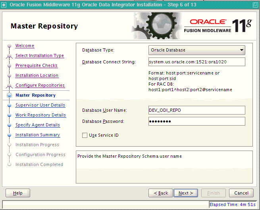
Task: Click the disabled Finish button
Action: 214,193
